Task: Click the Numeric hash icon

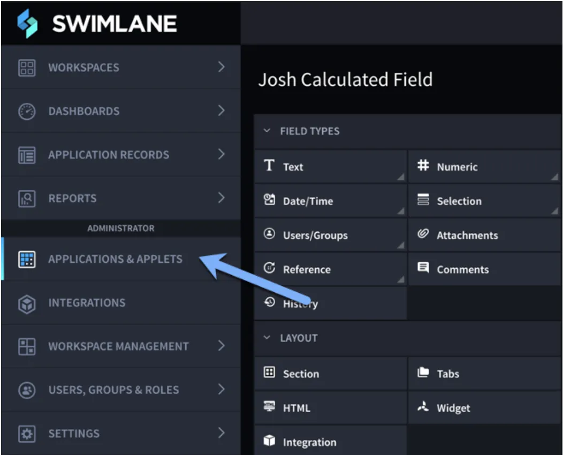Action: tap(423, 165)
